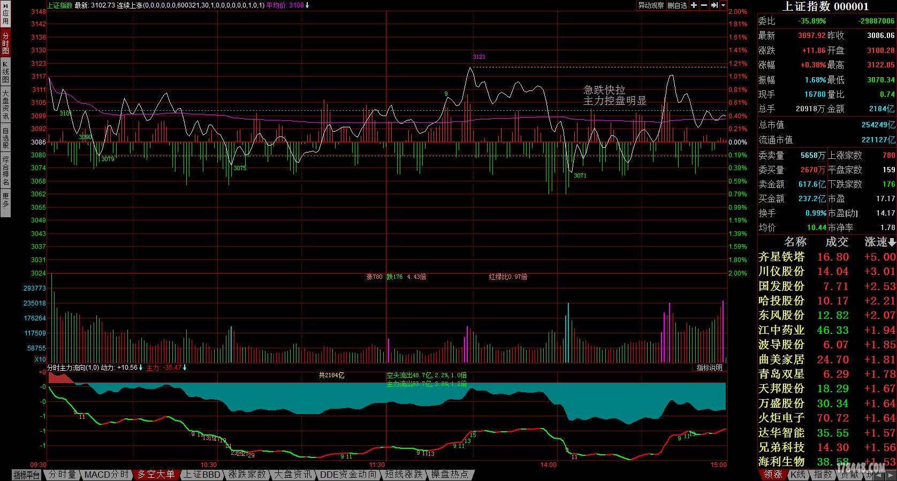
Task: Click the 共2184亿 total text
Action: point(331,376)
